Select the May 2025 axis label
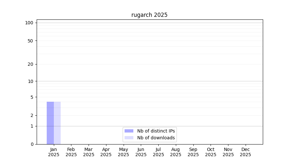Screen dimensions: 292x162 [123, 152]
